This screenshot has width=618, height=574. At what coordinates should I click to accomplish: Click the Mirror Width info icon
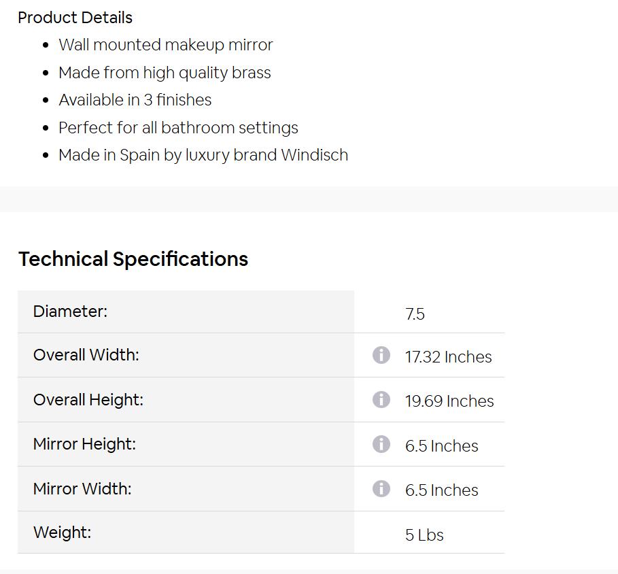(x=381, y=488)
